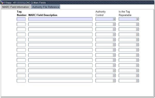The image size is (155, 98).
Task: Open the highlighted Authority Control dropdown
Action: tap(105, 19)
